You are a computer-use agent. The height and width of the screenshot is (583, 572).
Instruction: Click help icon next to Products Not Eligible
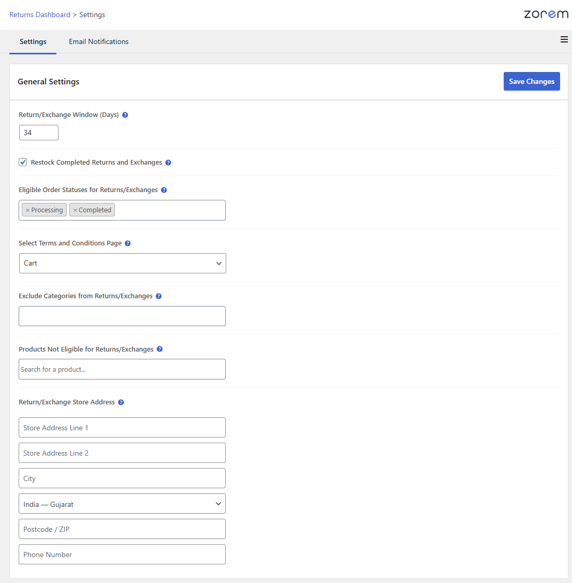click(x=159, y=349)
